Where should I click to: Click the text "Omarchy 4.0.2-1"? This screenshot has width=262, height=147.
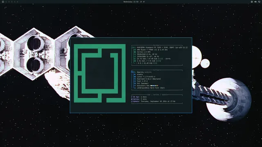click(x=144, y=72)
